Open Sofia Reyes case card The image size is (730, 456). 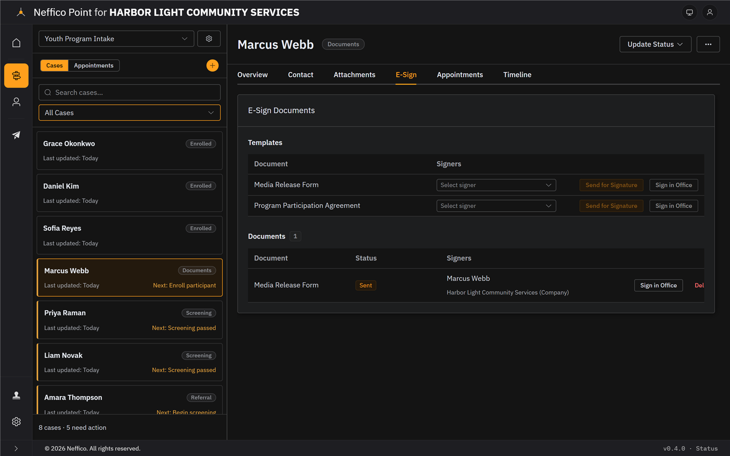click(x=130, y=235)
